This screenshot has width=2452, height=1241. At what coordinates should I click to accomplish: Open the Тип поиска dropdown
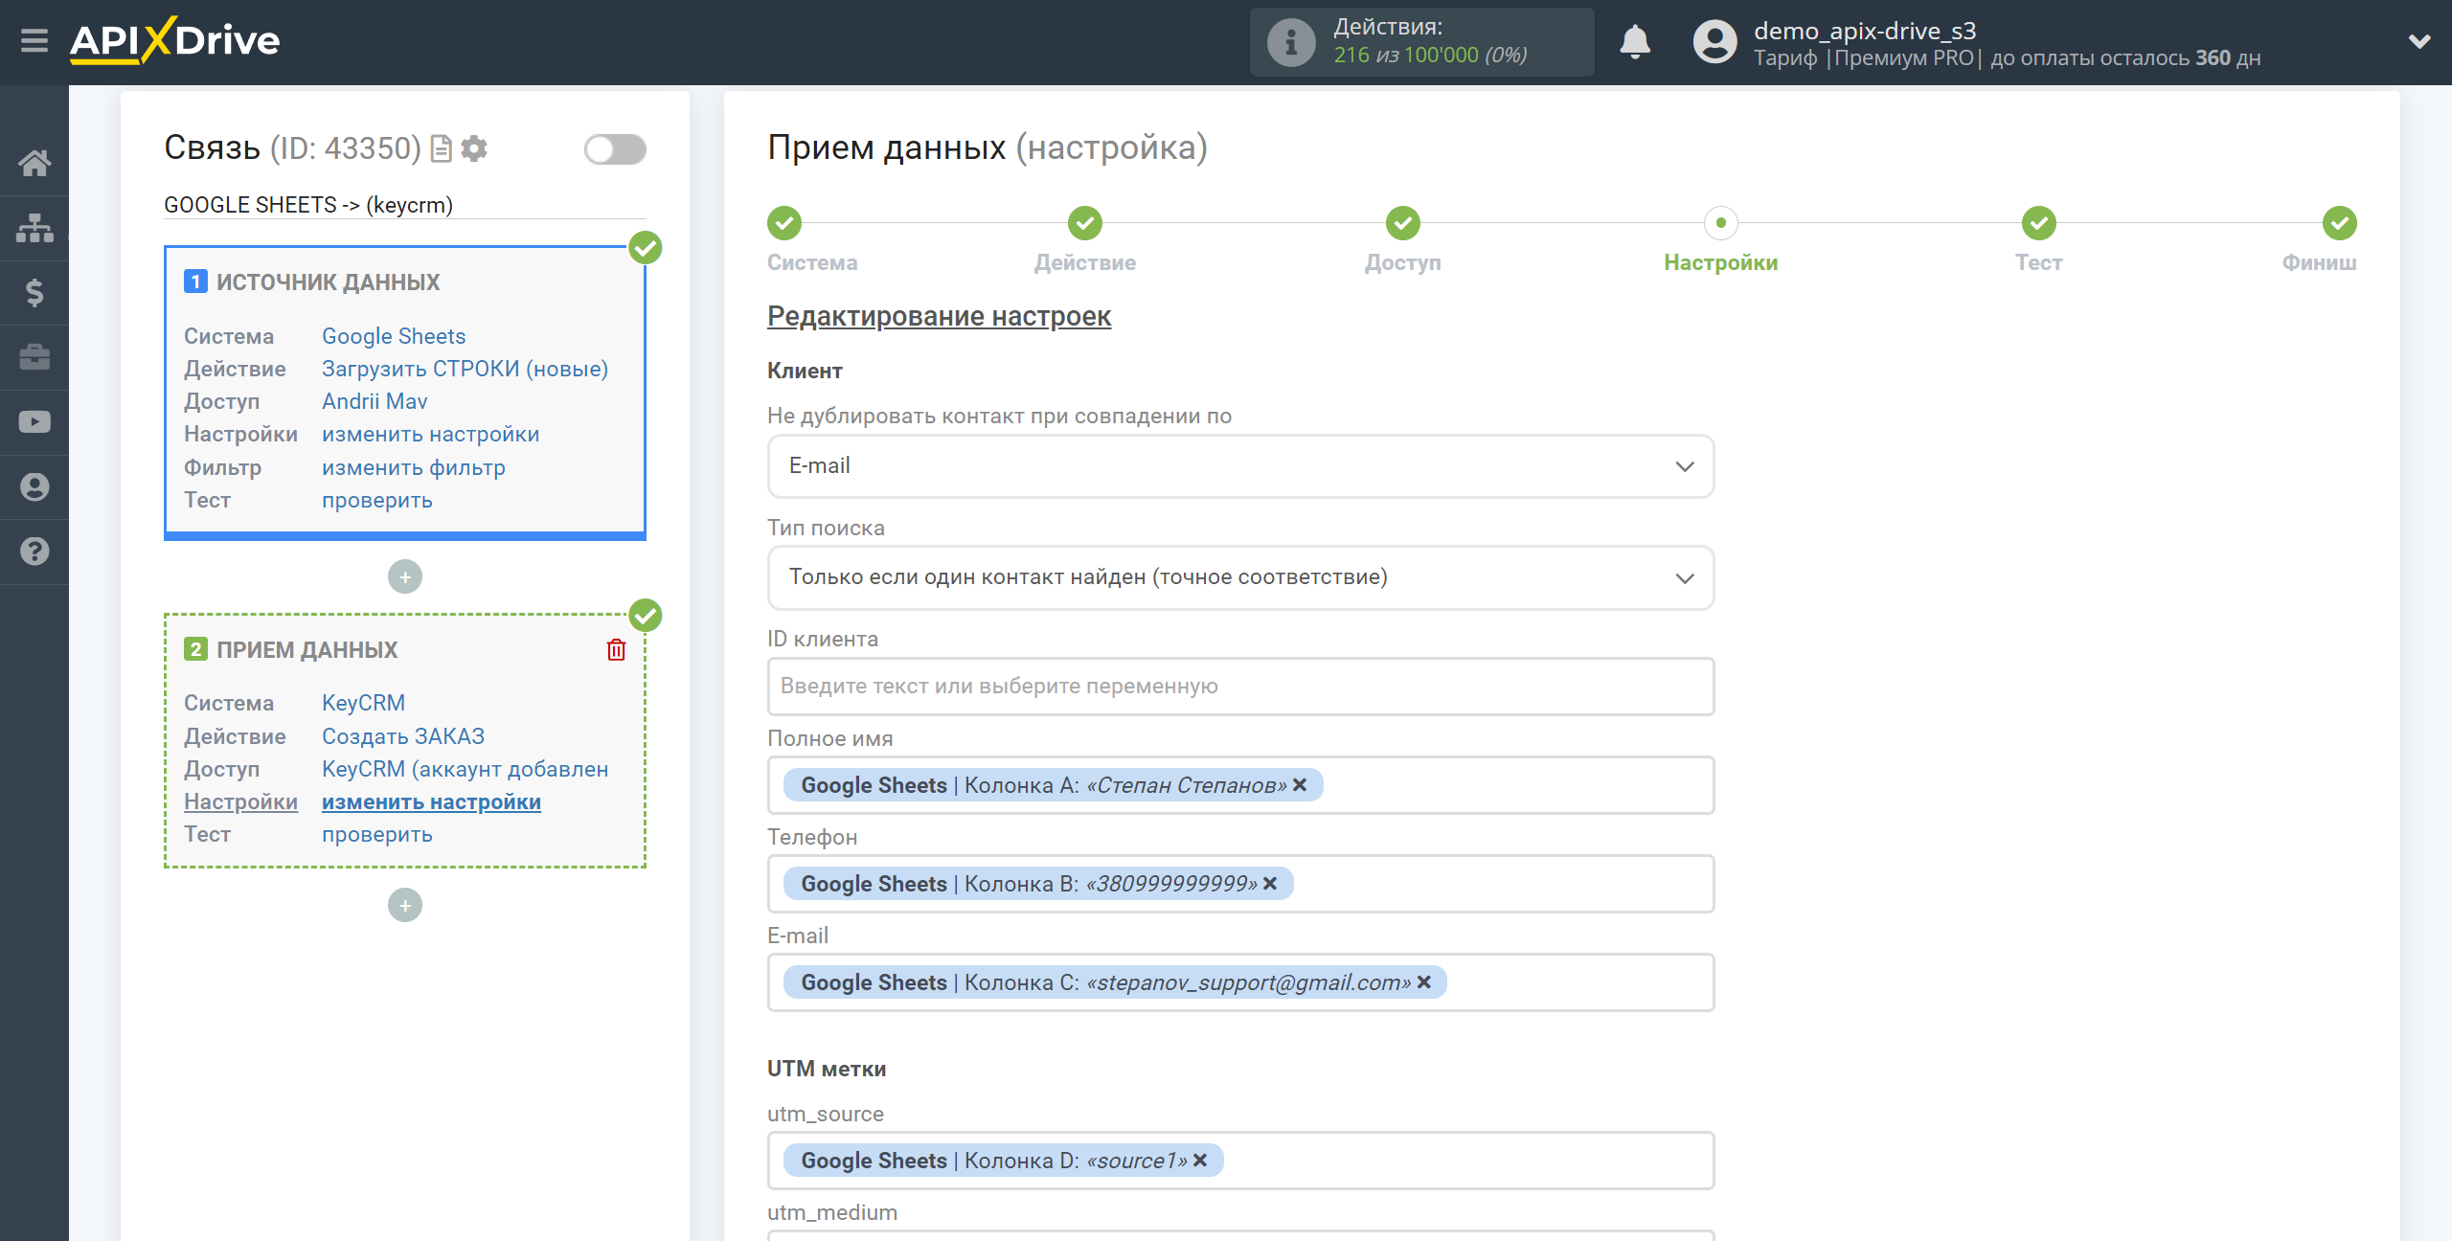click(x=1240, y=577)
